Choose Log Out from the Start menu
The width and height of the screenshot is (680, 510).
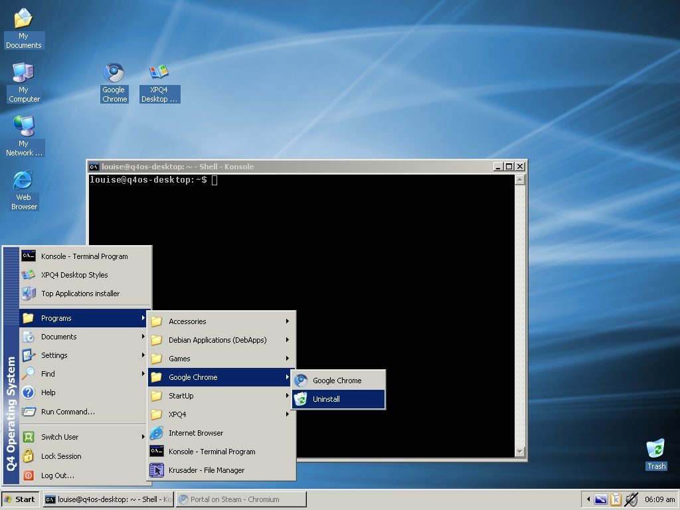[x=83, y=475]
